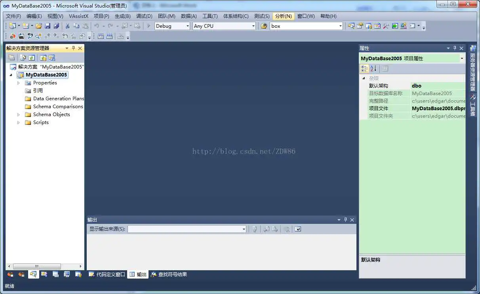Screen dimensions: 480x294
Task: Select the 项目文件 property row
Action: point(412,108)
